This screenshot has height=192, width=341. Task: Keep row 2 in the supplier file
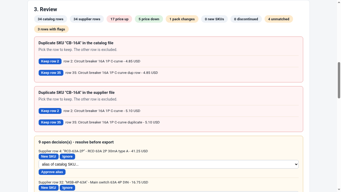[x=50, y=111]
